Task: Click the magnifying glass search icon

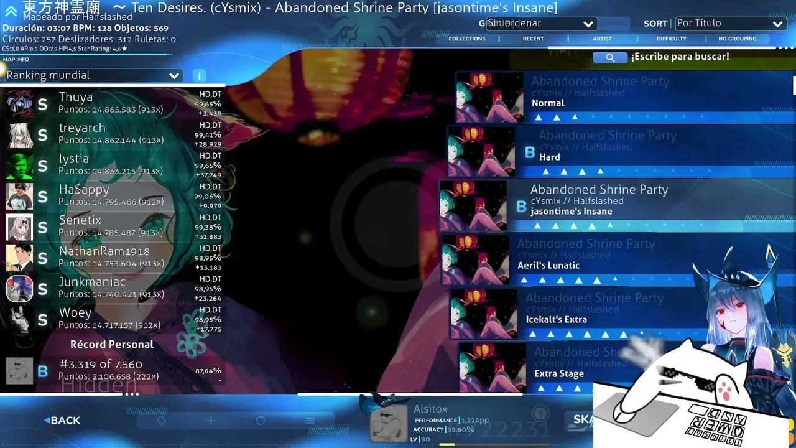Action: point(610,57)
